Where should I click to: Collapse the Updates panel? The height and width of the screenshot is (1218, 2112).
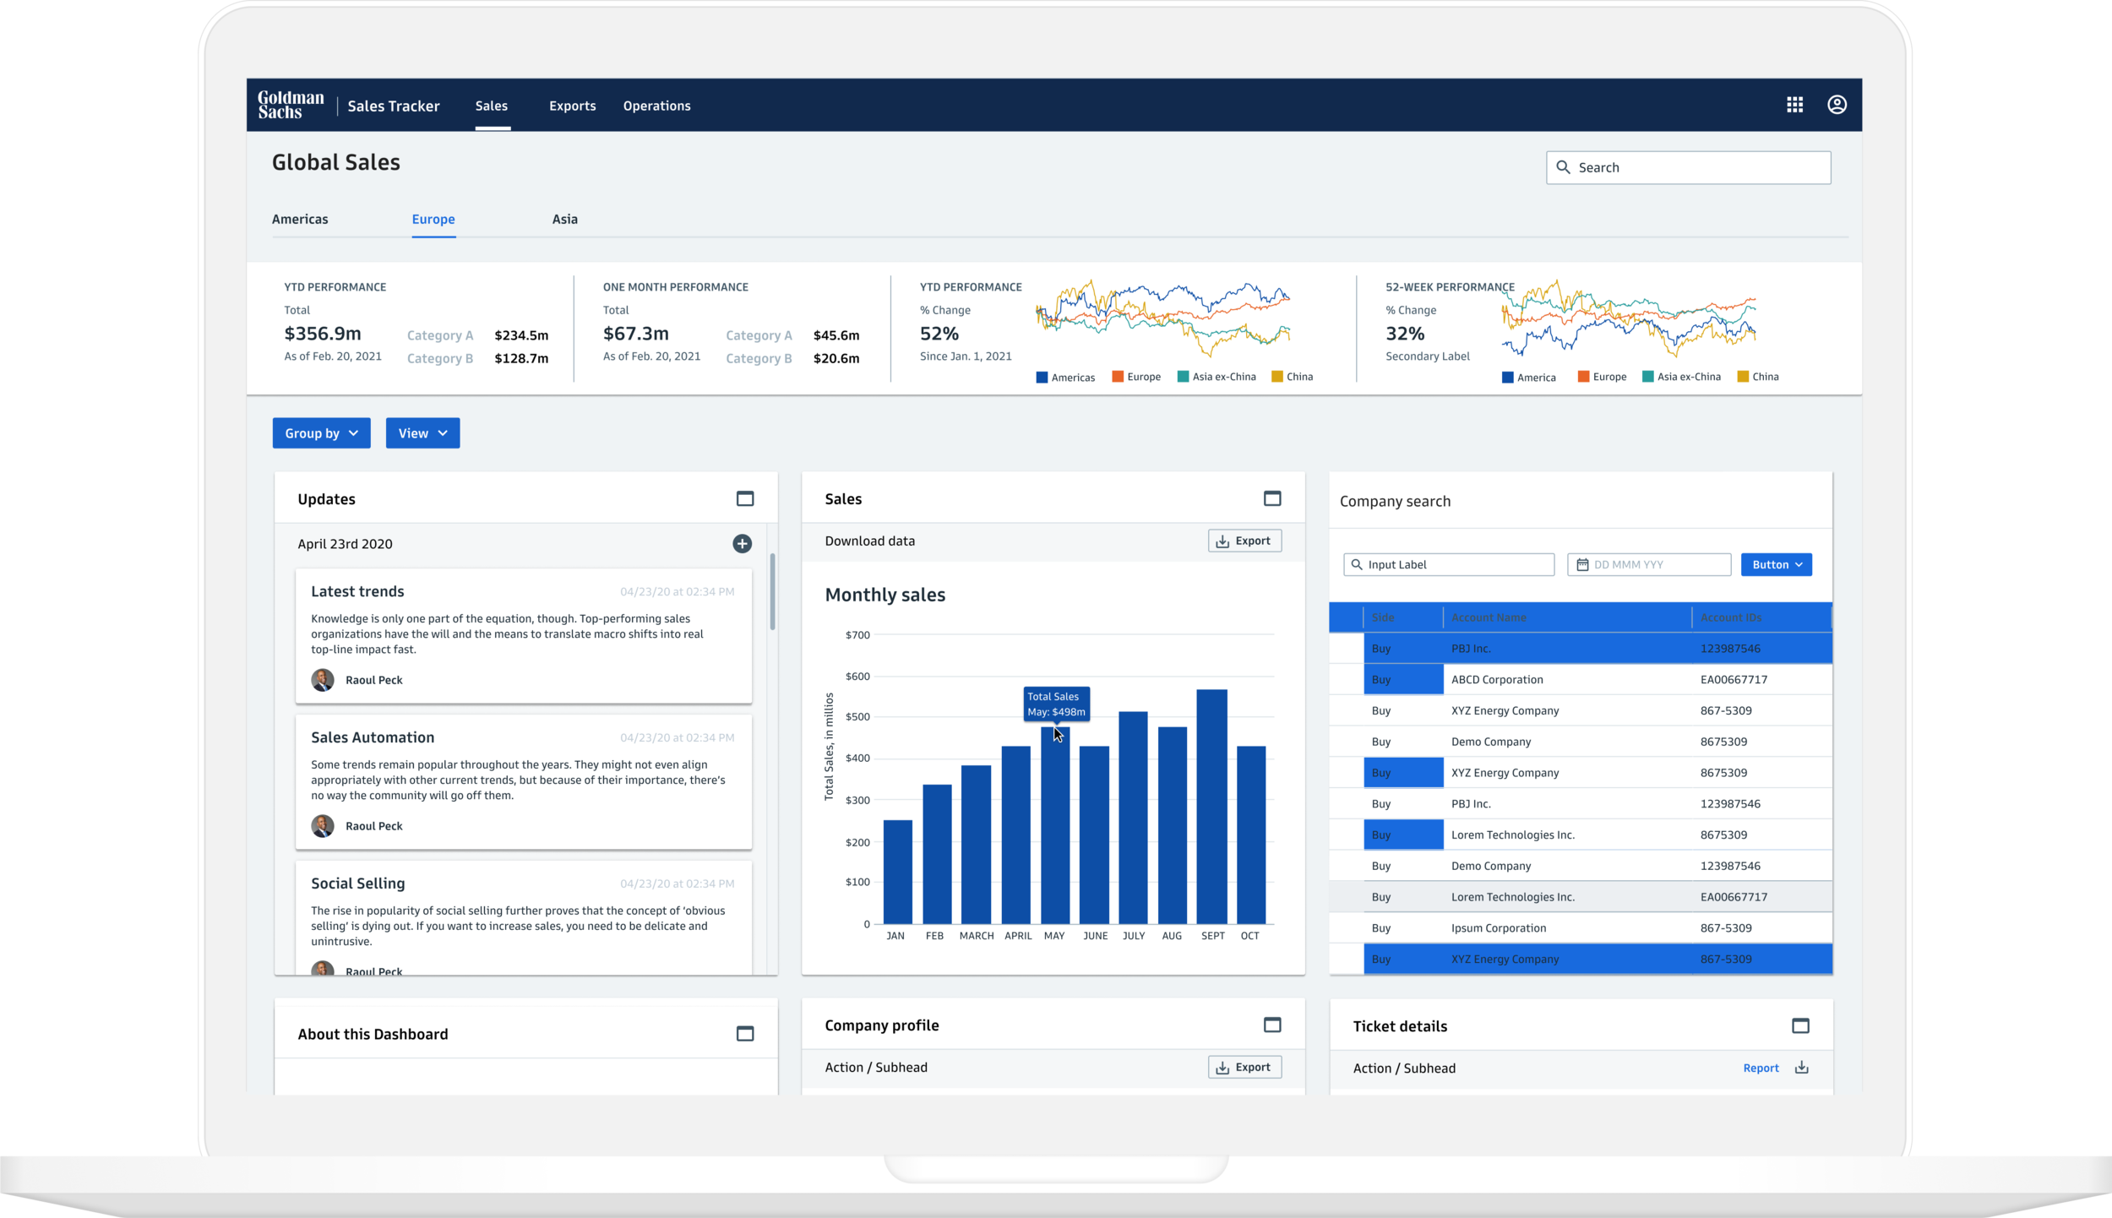tap(744, 498)
